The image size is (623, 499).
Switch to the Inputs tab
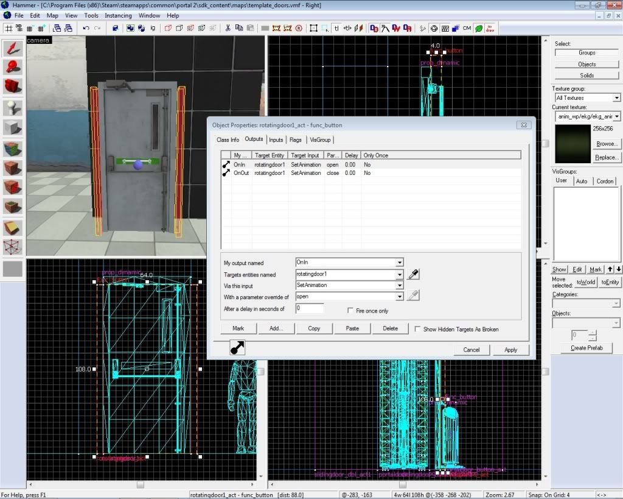coord(276,140)
